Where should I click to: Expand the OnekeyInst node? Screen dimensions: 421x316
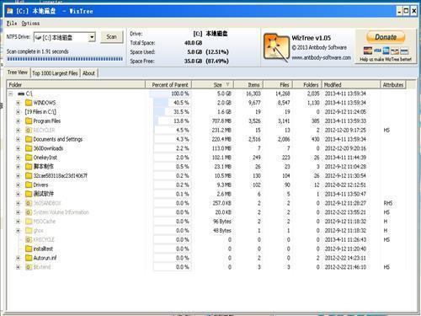19,158
